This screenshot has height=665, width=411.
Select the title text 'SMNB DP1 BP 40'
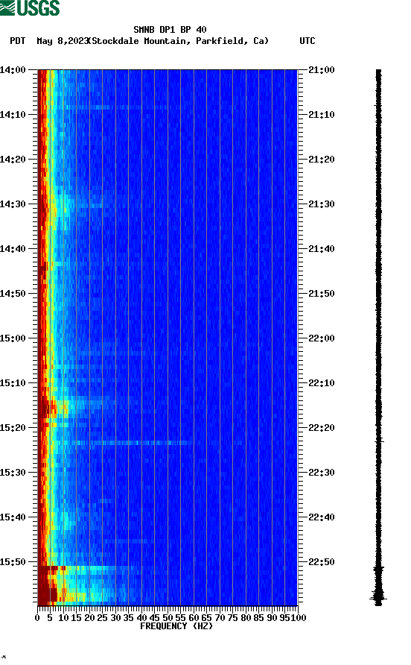(x=170, y=30)
